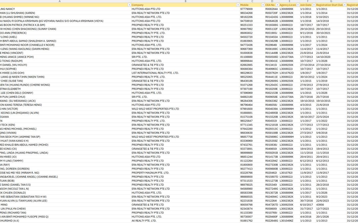Open the Mobile column filter dropdown

[x=262, y=5]
